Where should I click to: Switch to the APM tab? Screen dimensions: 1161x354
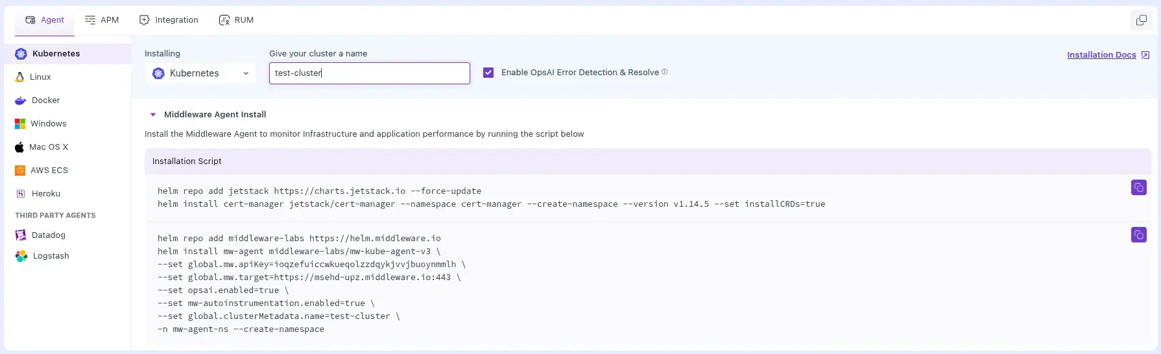[x=102, y=20]
